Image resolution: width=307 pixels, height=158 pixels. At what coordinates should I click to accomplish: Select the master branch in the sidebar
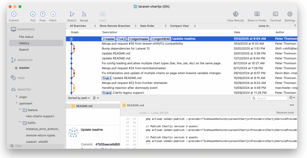coord(24,68)
